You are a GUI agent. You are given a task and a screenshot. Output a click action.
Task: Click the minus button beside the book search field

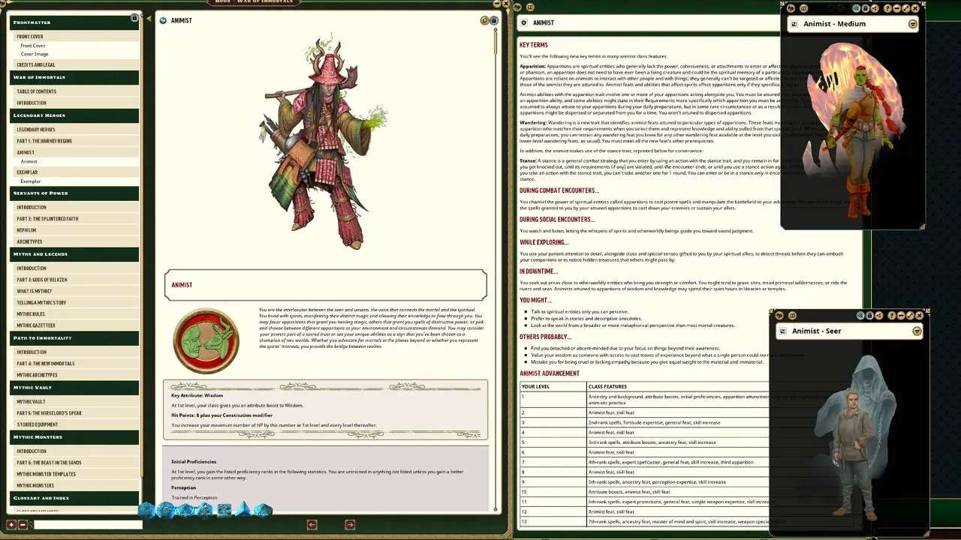[x=23, y=524]
